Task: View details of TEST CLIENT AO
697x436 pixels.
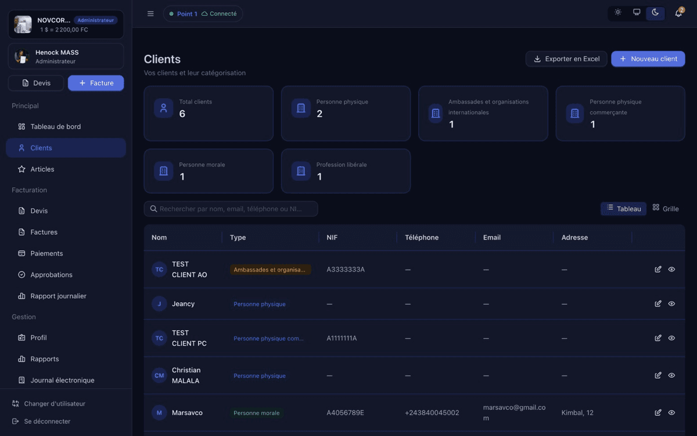Action: click(671, 269)
